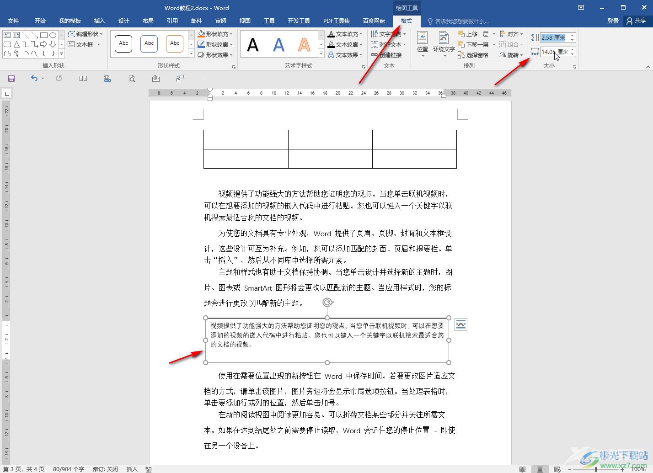
Task: Switch to read mode in status bar
Action: click(523, 469)
